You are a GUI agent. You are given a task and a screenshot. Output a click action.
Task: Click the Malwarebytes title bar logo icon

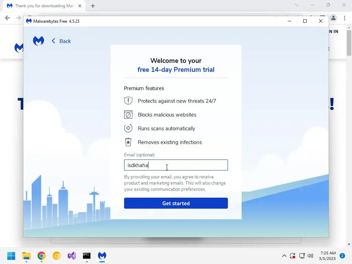click(x=29, y=21)
